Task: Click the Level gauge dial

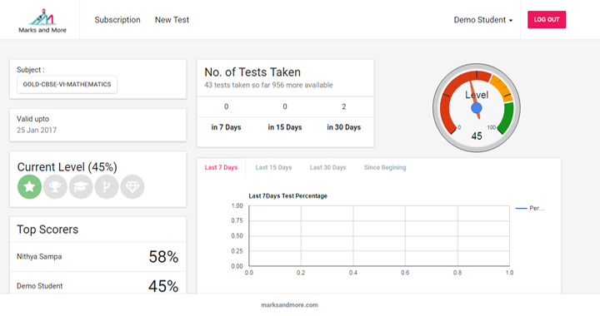Action: (477, 108)
